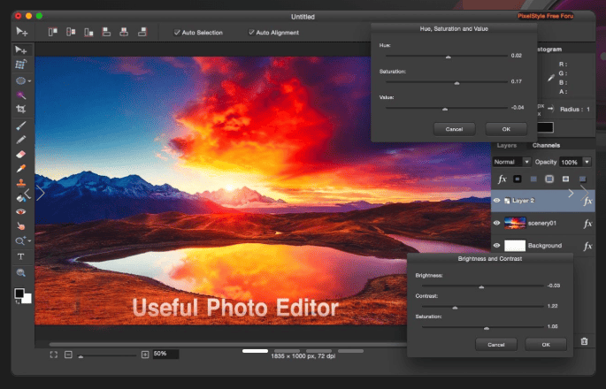
Task: Select the Eyedropper tool in the toolbox
Action: (x=21, y=169)
